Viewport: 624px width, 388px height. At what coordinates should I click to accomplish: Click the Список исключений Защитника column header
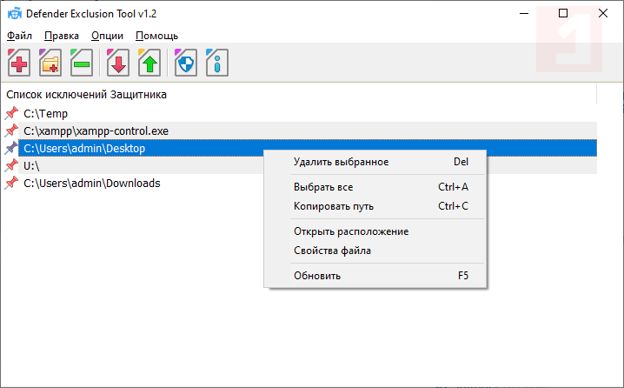[298, 95]
